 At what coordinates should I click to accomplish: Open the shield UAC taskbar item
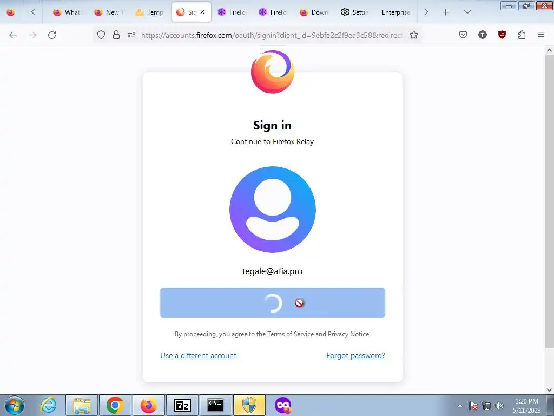(249, 405)
